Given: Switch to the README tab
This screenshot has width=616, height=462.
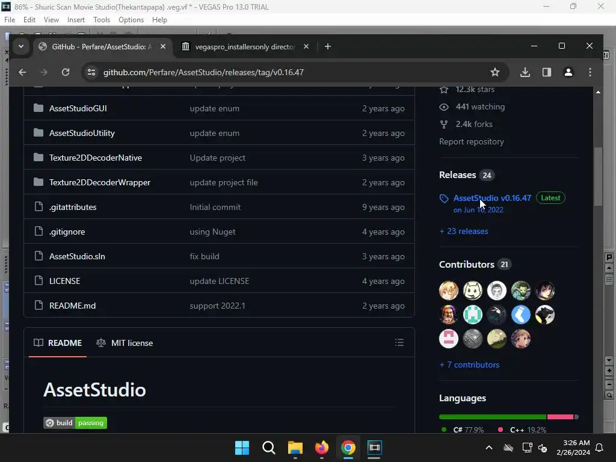Looking at the screenshot, I should (x=58, y=343).
